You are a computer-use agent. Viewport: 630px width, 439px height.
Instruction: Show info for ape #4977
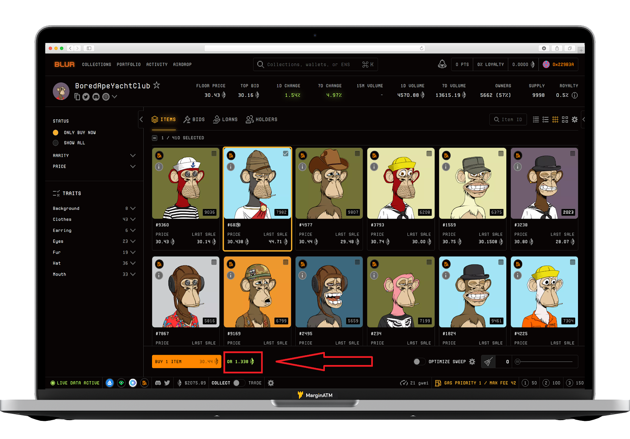click(302, 167)
